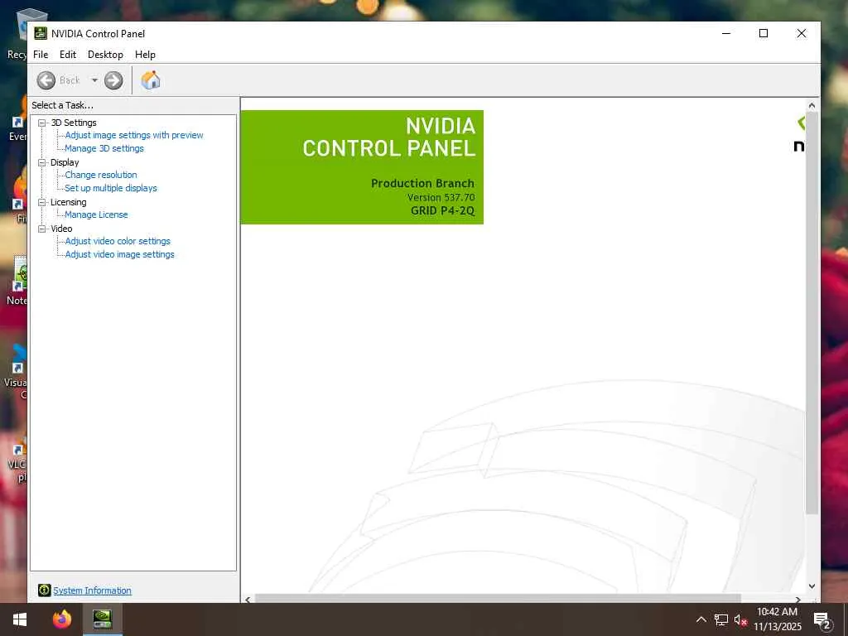Open the Desktop menu
Screen dimensions: 848x636
click(x=105, y=55)
